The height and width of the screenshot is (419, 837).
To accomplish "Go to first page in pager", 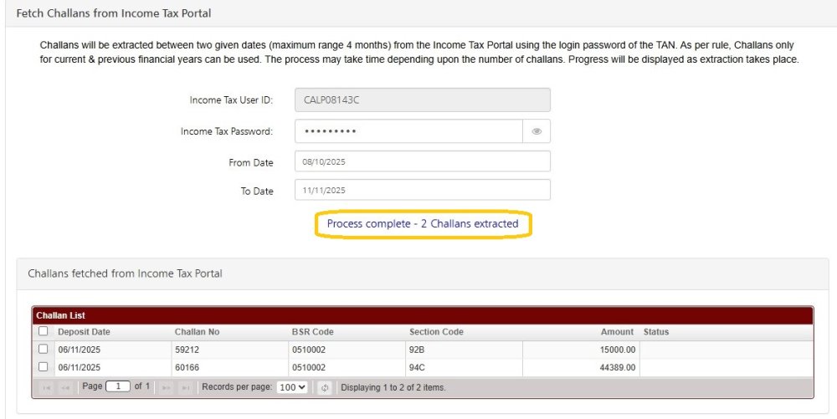I will pos(46,387).
